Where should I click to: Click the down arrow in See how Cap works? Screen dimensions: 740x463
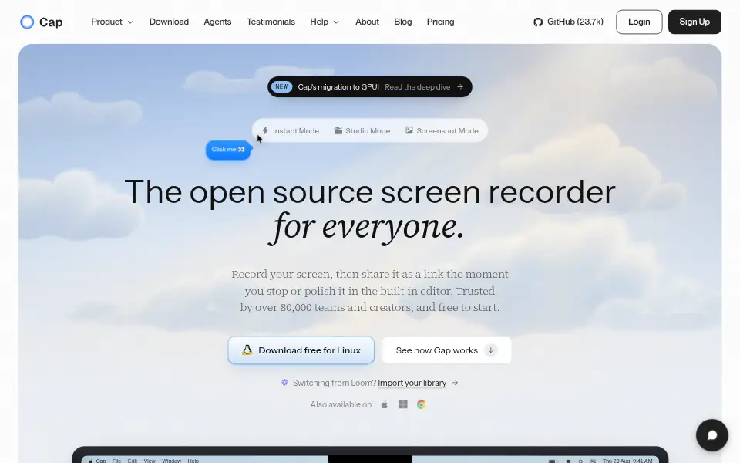coord(491,350)
